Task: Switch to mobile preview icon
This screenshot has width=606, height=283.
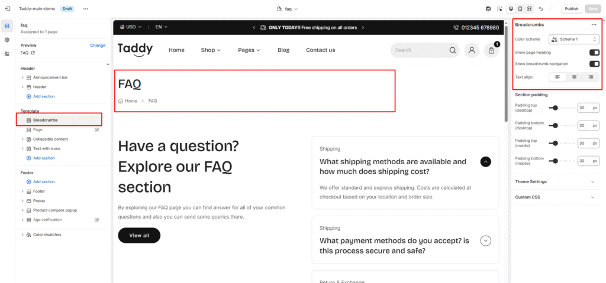Action: pyautogui.click(x=520, y=9)
